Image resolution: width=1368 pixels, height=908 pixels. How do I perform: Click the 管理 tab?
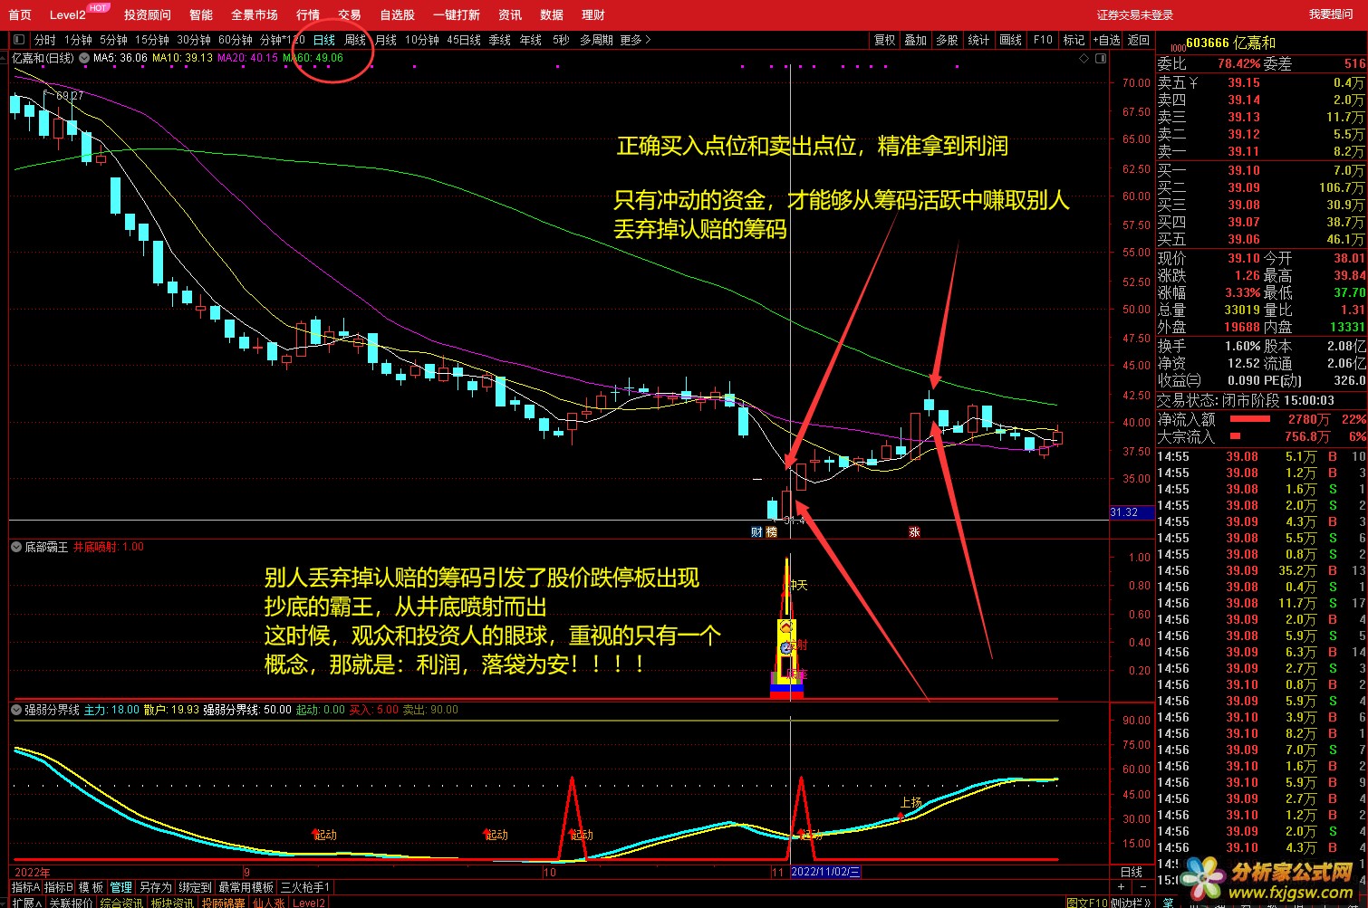pyautogui.click(x=121, y=887)
